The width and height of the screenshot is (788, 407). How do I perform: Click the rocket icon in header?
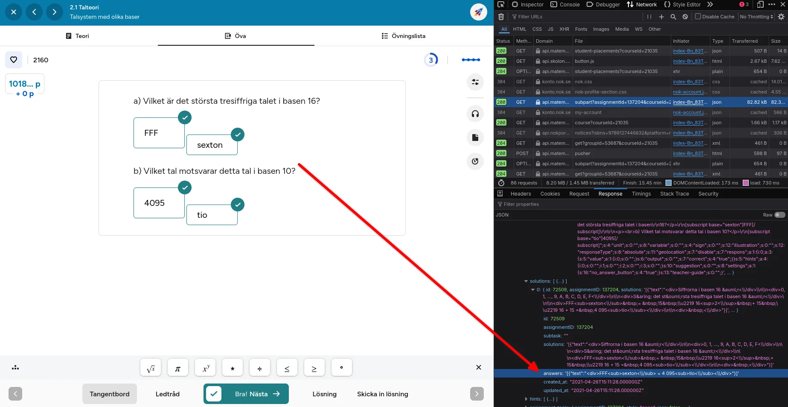[478, 12]
